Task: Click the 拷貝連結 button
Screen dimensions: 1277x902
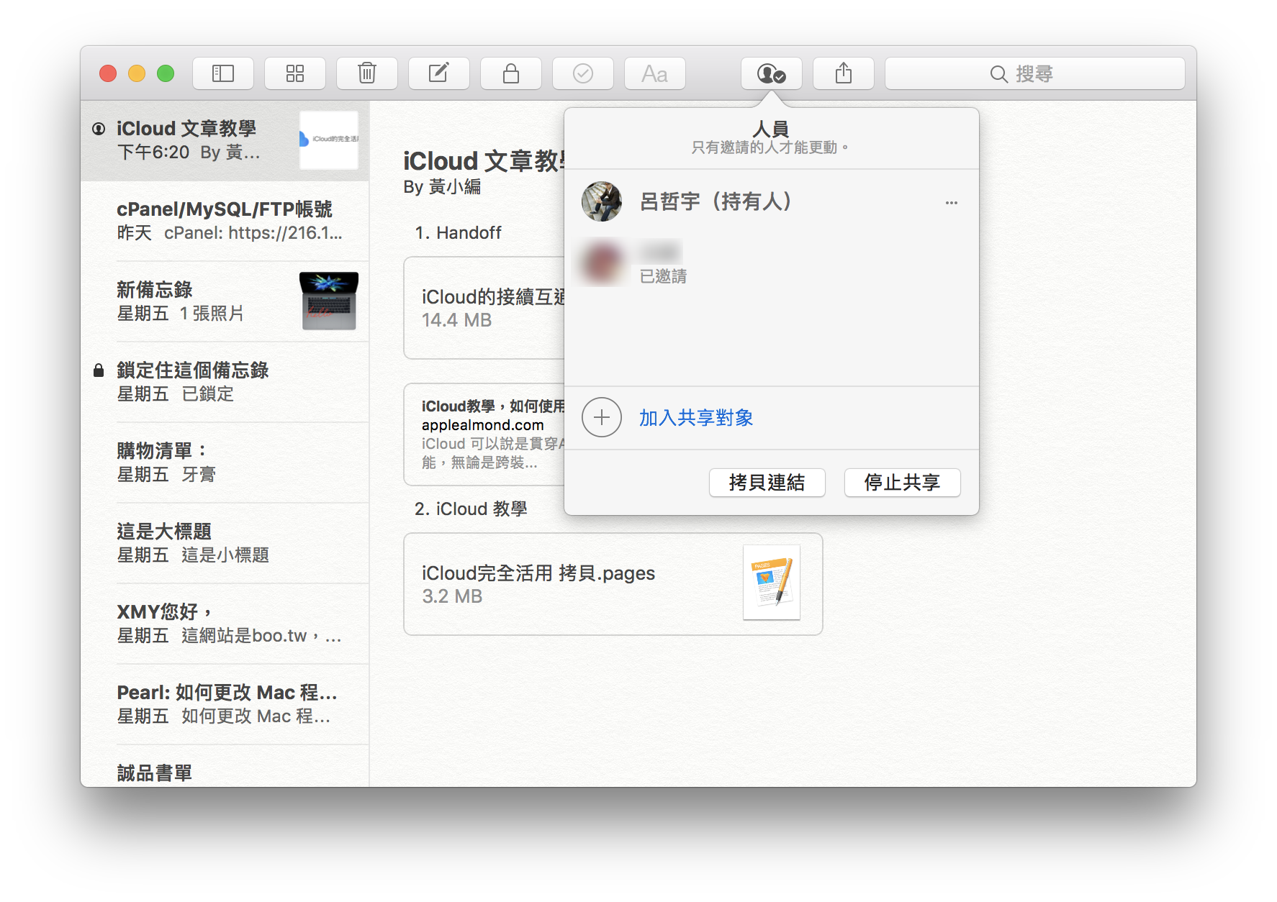Action: coord(767,482)
